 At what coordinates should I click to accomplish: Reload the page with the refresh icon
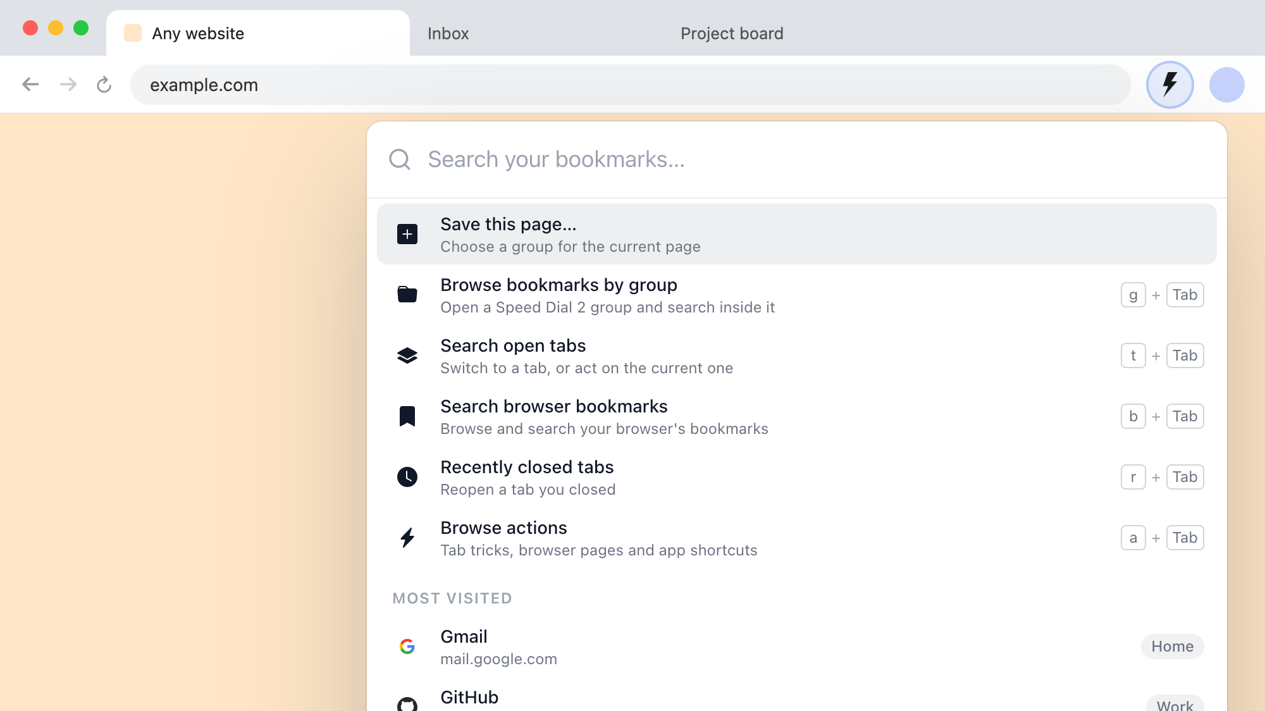point(104,84)
